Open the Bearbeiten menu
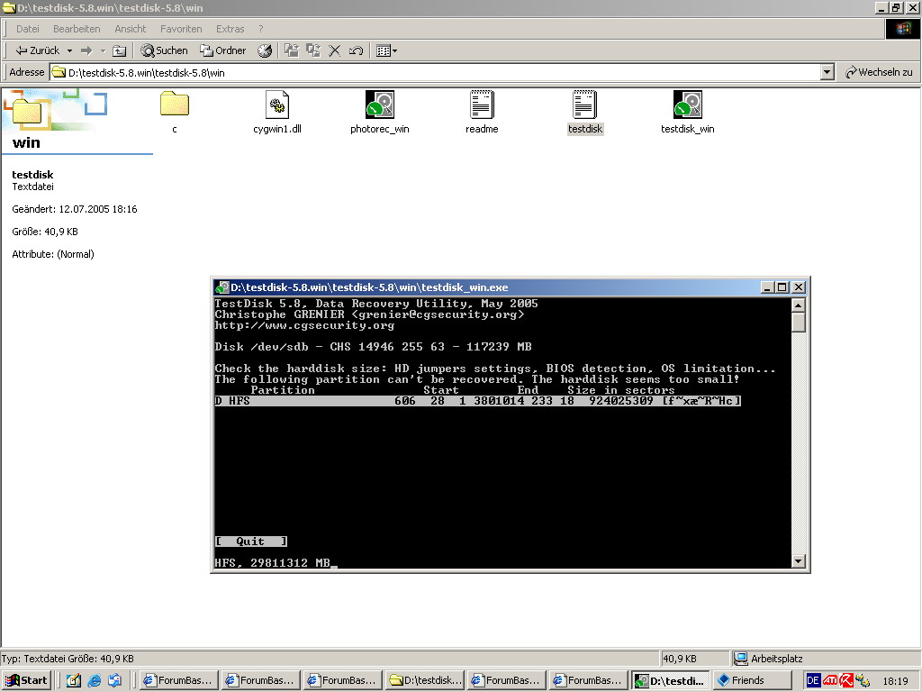The image size is (922, 692). (77, 29)
